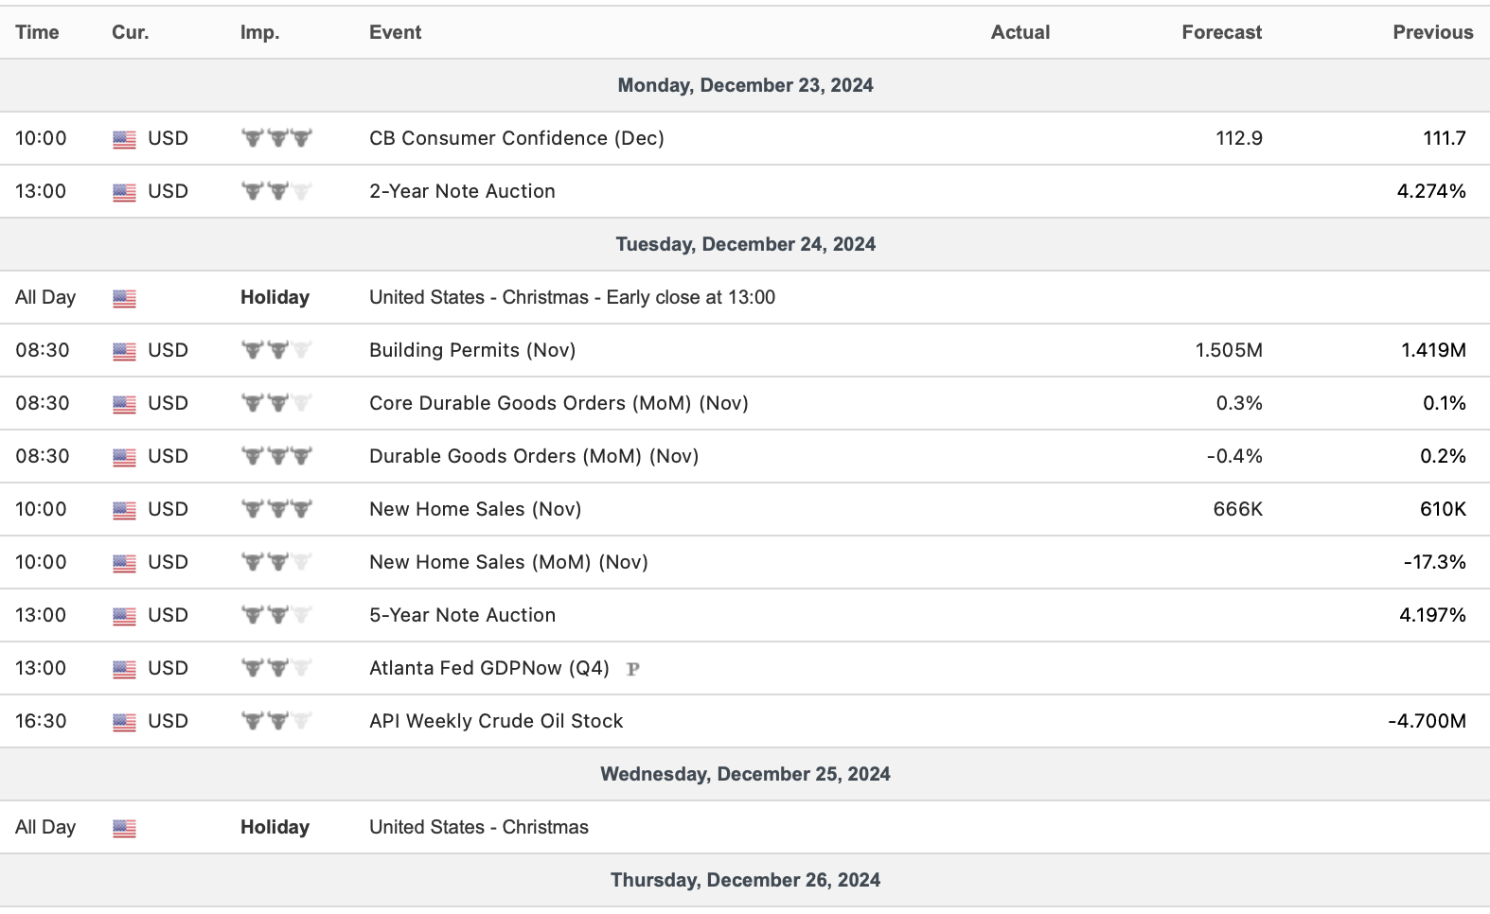Screen dimensions: 1490x914
Task: Click the Previous column header
Action: point(1432,32)
